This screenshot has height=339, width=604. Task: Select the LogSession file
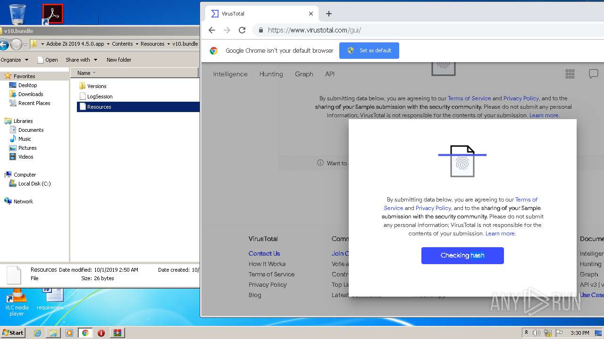tap(100, 97)
